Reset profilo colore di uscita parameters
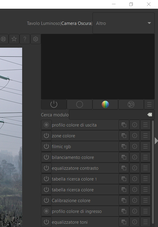Viewport: 158px width, 227px height. (x=135, y=125)
